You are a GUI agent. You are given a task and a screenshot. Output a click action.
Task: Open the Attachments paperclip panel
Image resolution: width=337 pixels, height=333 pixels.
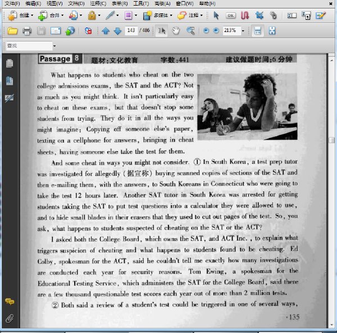[x=10, y=318]
